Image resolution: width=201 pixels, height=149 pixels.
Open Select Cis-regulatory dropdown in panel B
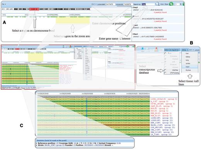172,50
